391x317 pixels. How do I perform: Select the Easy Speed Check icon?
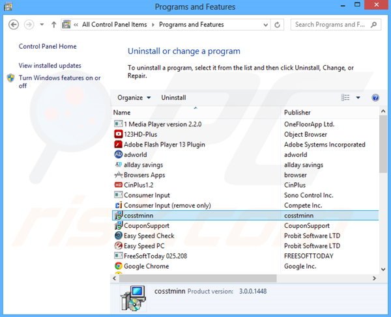tap(119, 236)
